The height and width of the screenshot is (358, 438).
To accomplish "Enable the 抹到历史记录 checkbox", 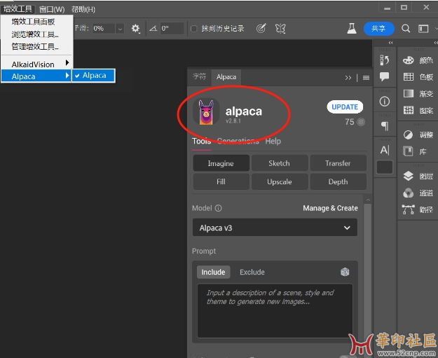I will (x=194, y=29).
